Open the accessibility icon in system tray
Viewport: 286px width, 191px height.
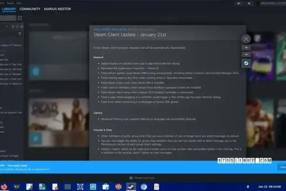pyautogui.click(x=248, y=187)
